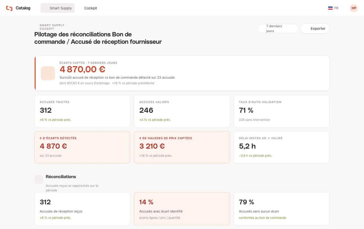
Task: Click the "+4 % vs période préc." trend
Action: (x=155, y=120)
